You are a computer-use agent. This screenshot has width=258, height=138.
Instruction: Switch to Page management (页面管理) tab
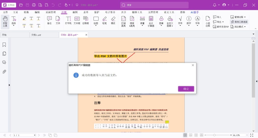(x=51, y=12)
